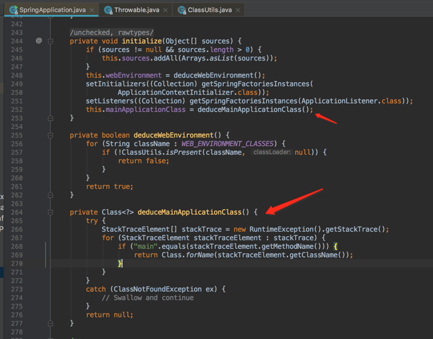The width and height of the screenshot is (433, 339).
Task: Close the SpringApplication.java tab
Action: click(91, 10)
